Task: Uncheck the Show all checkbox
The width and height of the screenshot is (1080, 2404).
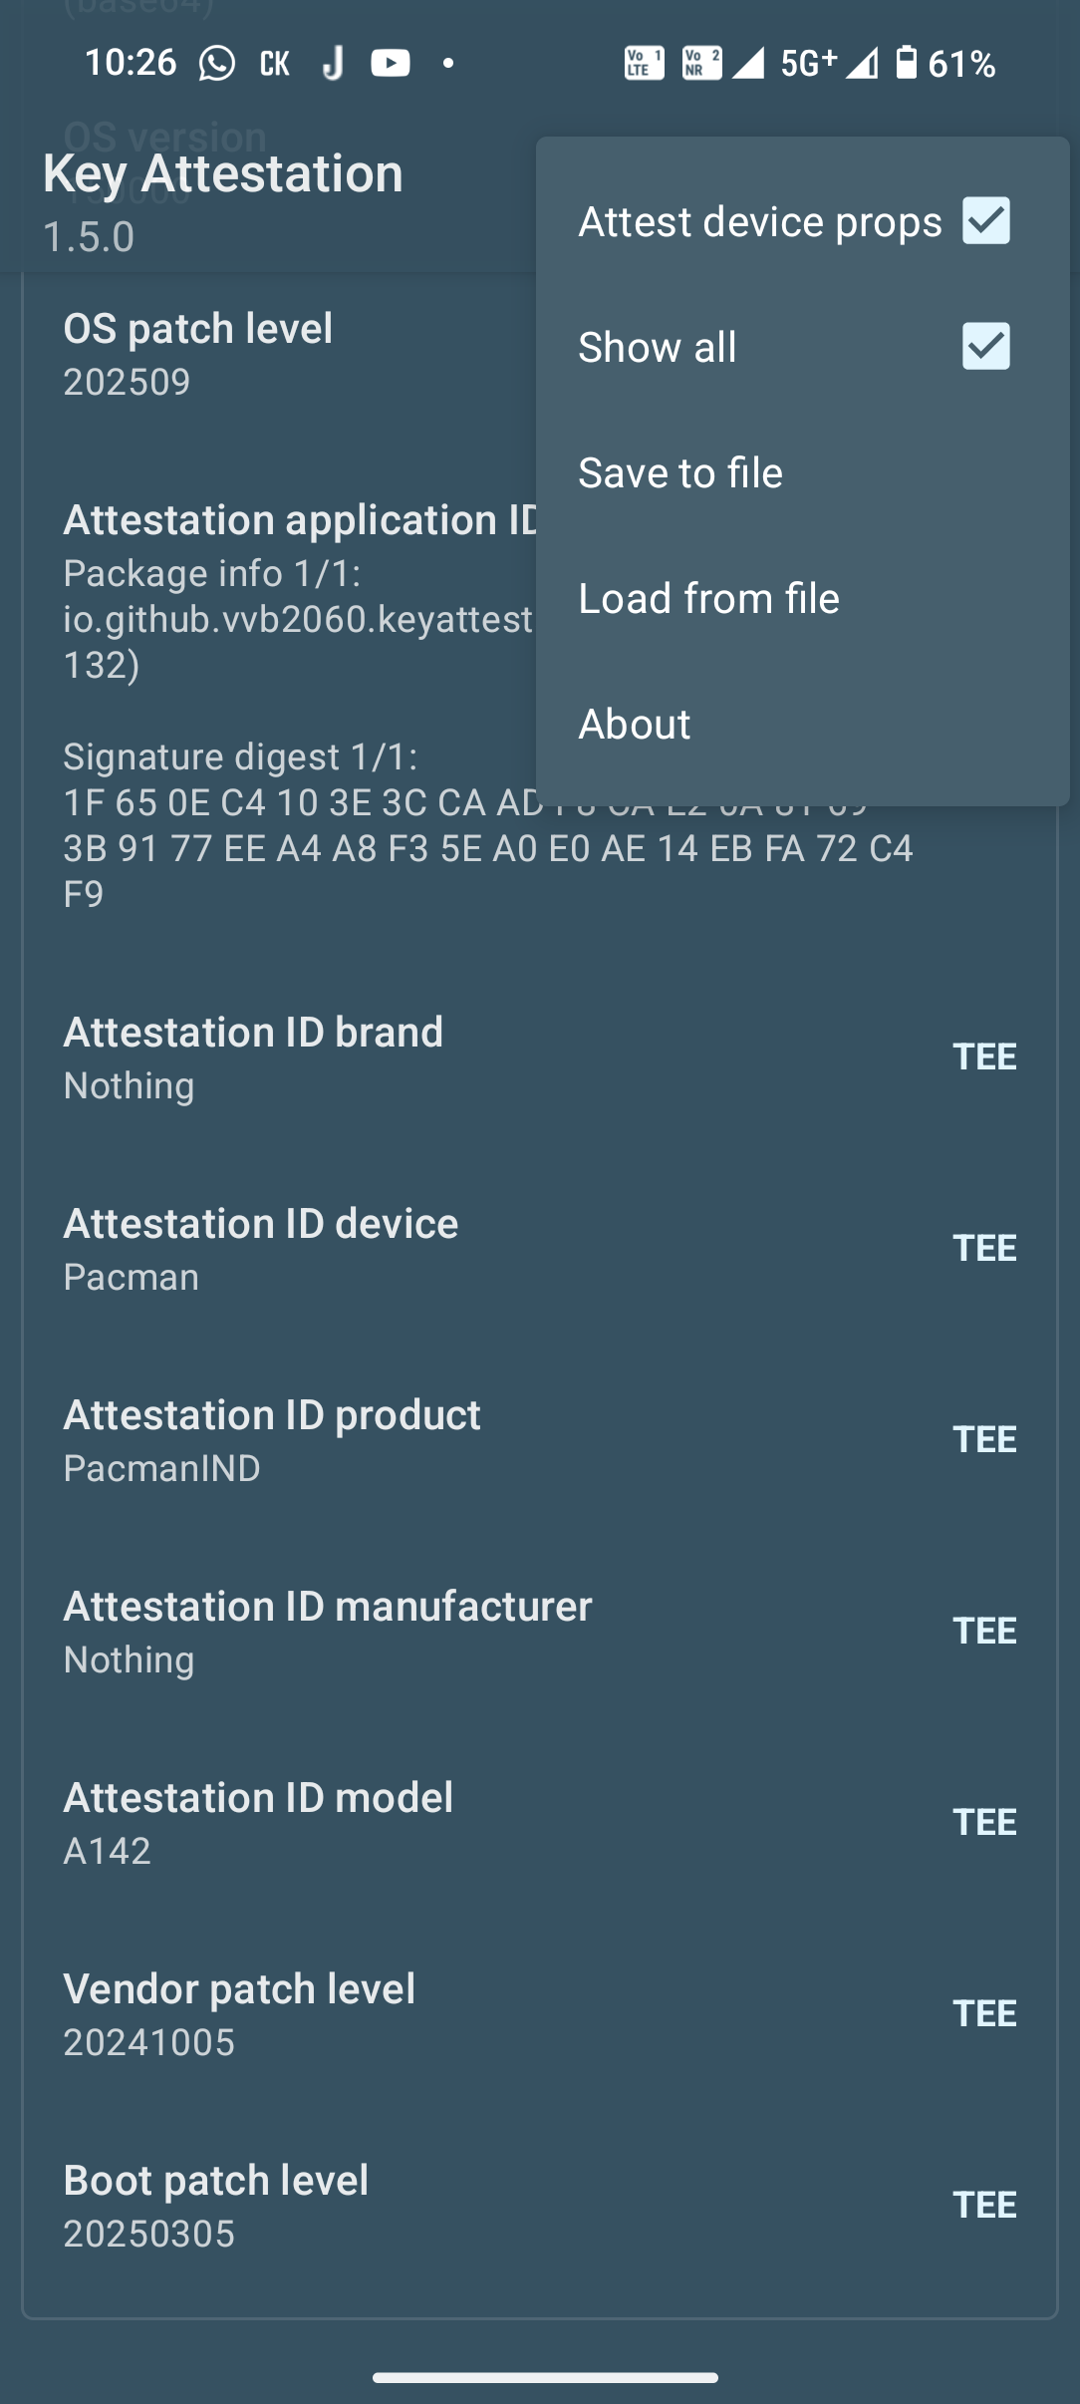Action: (985, 346)
